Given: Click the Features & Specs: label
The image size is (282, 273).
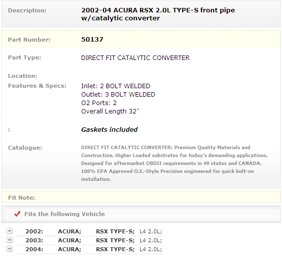Looking at the screenshot, I should pos(37,86).
